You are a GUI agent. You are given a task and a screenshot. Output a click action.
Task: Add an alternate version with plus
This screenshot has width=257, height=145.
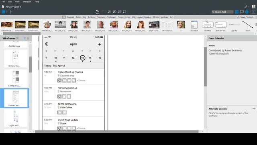tap(254, 109)
